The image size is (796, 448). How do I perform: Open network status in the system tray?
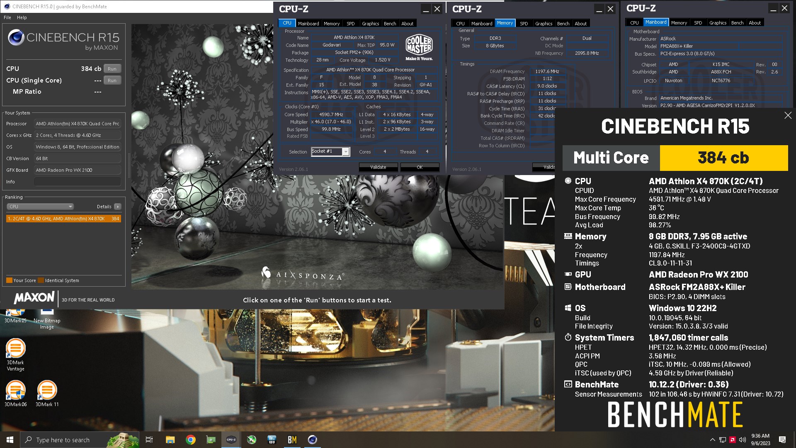point(722,440)
